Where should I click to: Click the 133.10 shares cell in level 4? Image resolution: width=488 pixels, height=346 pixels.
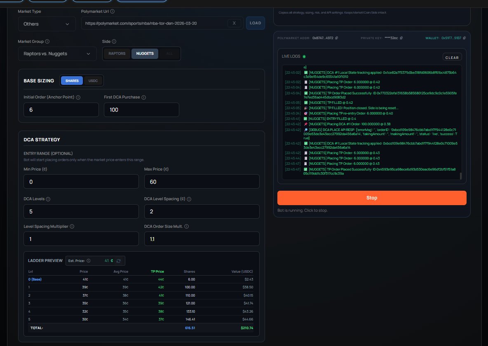190,311
